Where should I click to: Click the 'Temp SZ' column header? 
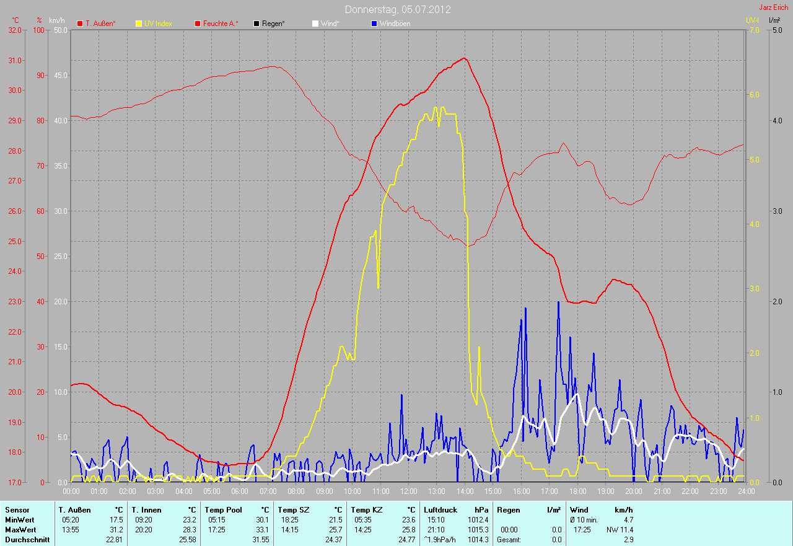pyautogui.click(x=292, y=510)
